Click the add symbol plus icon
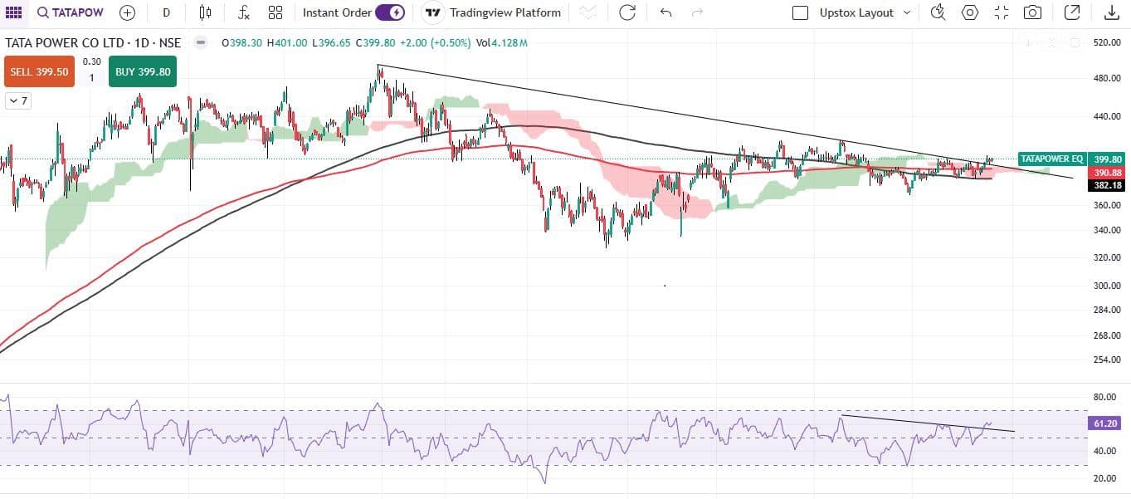1131x499 pixels. point(127,12)
